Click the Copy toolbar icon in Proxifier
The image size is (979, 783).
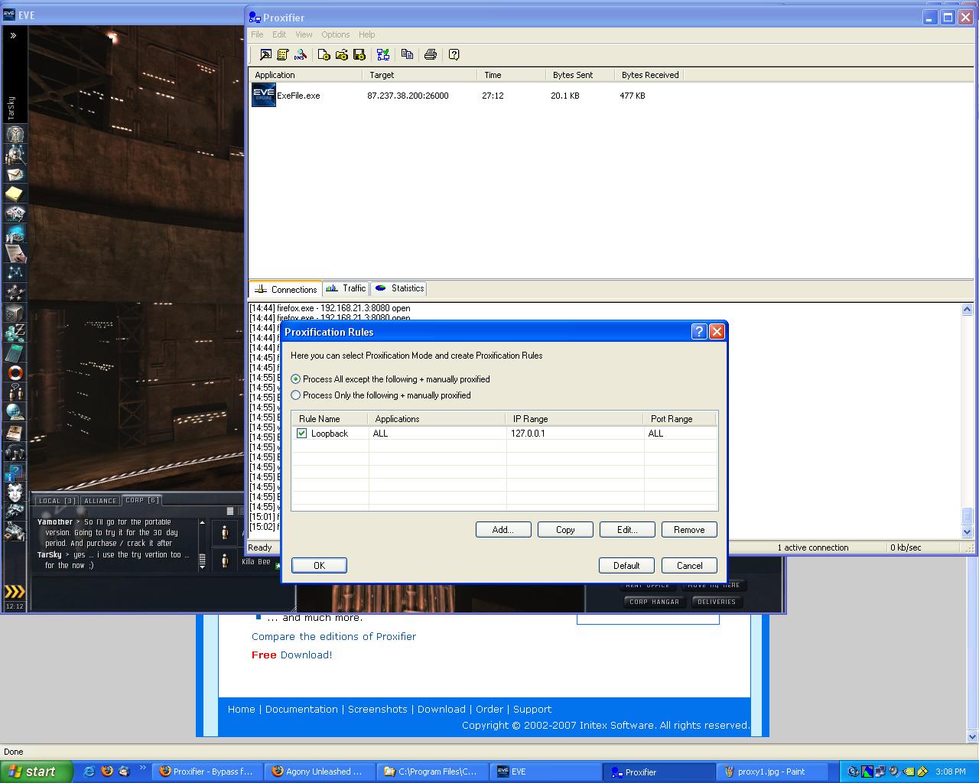tap(407, 54)
